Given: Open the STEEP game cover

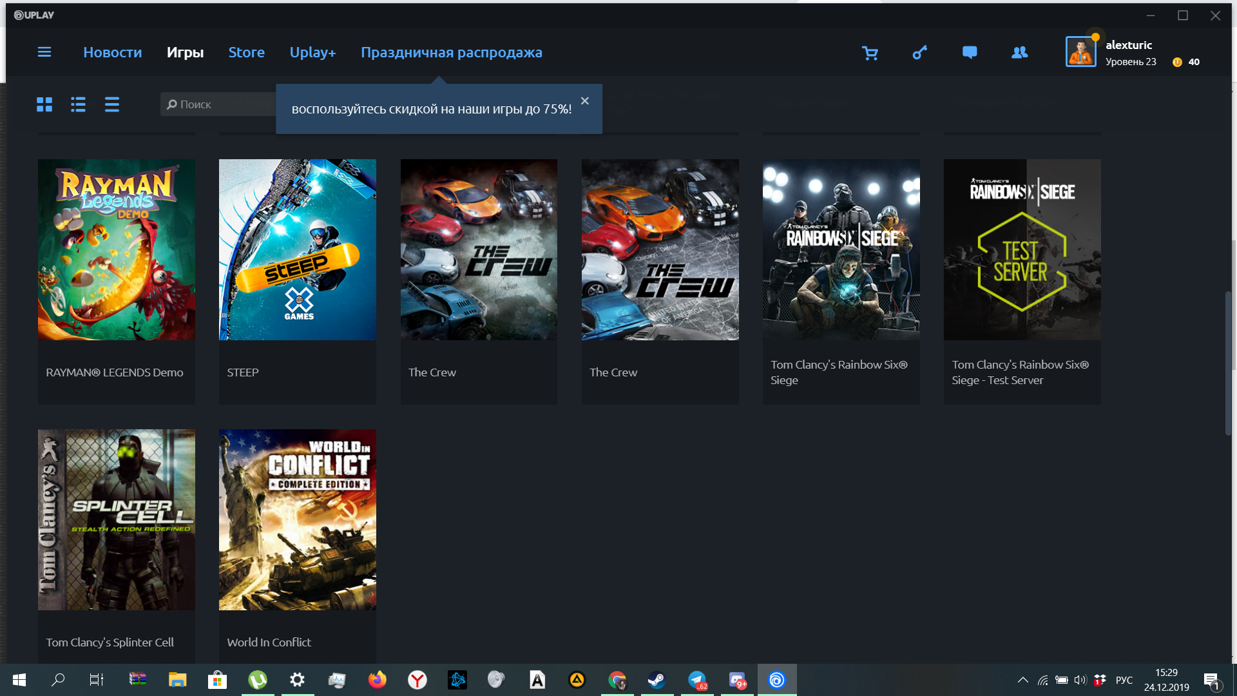Looking at the screenshot, I should tap(298, 249).
